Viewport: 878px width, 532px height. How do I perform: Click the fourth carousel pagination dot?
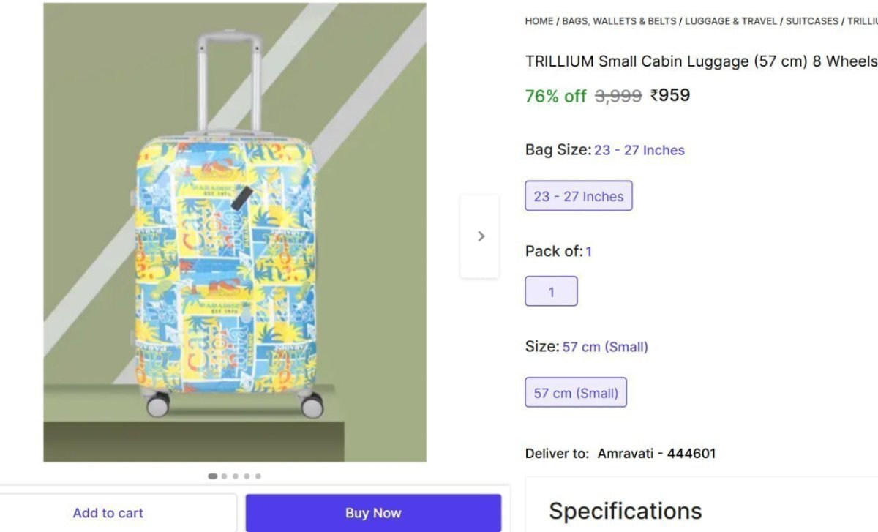[x=247, y=476]
